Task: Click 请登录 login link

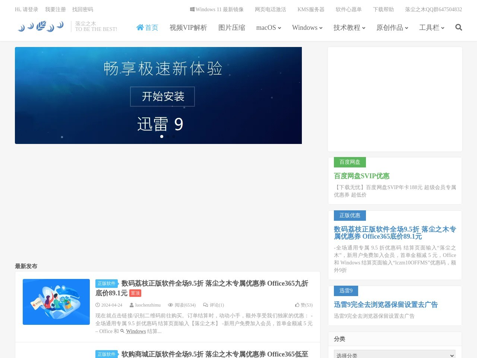Action: click(31, 9)
